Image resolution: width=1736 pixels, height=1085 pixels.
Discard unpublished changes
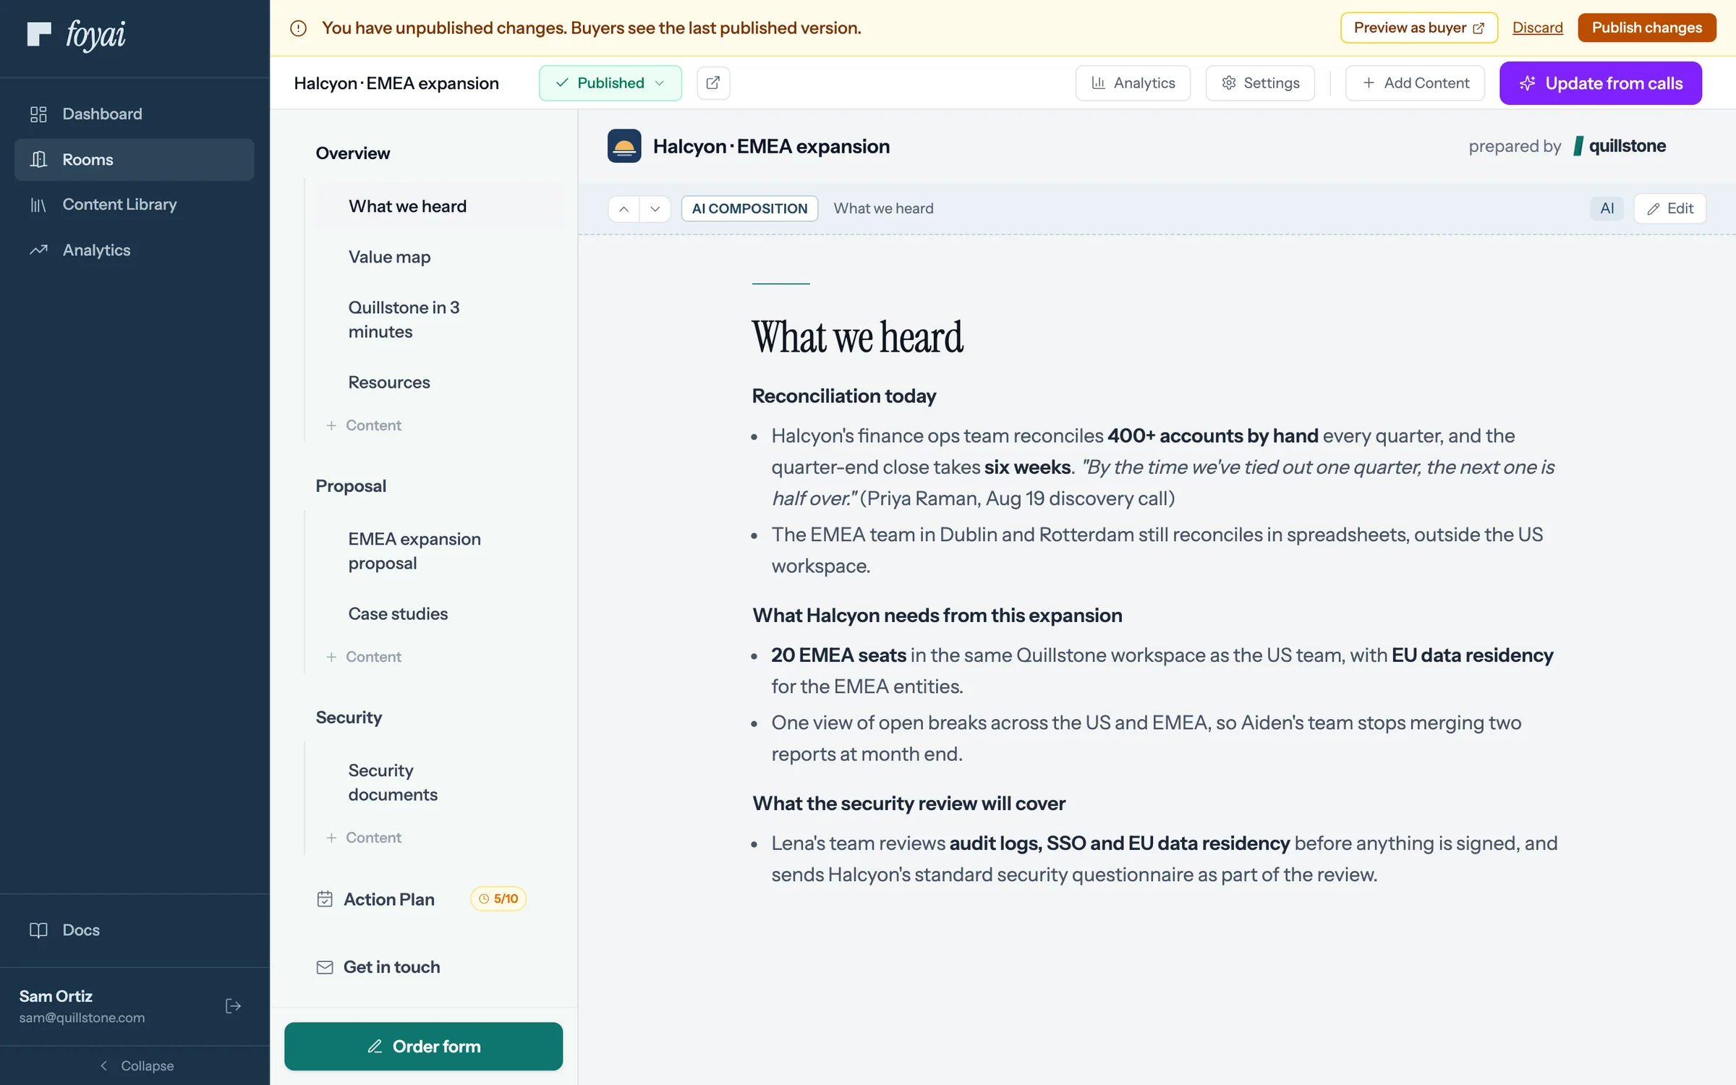pos(1537,27)
